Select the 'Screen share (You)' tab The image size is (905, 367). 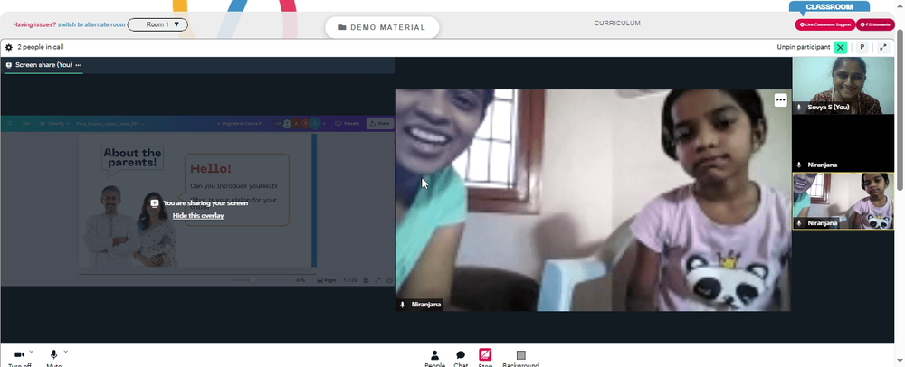point(43,65)
